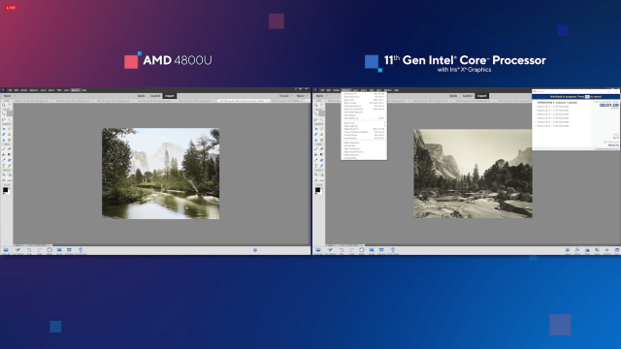Click Rotate in AMD window bottom bar
The image size is (621, 349).
pyautogui.click(x=49, y=250)
